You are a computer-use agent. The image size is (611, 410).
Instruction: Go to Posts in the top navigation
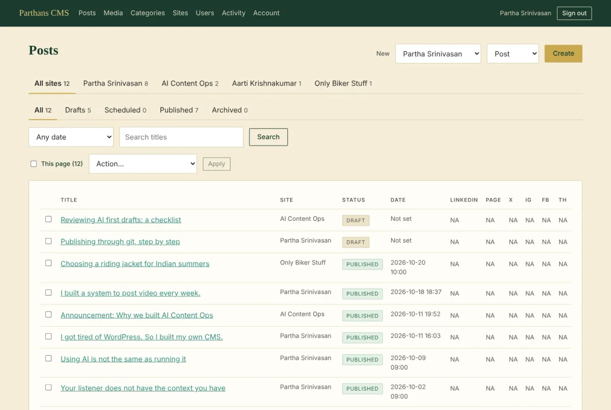point(87,13)
